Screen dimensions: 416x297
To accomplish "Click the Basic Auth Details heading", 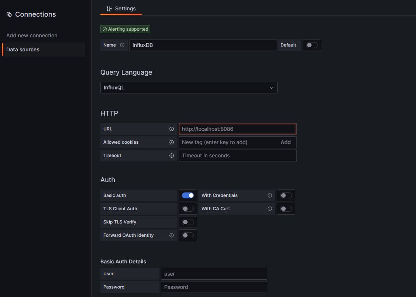I will point(123,262).
